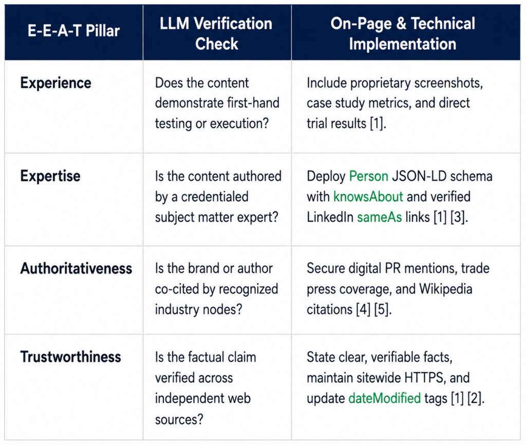Click the On-Page & Technical Implementation header
The width and height of the screenshot is (526, 445).
click(x=403, y=33)
